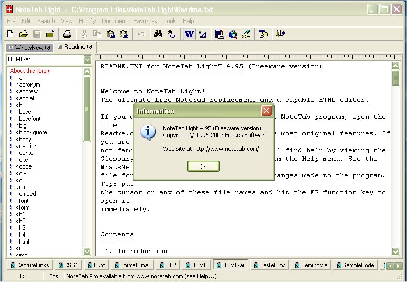Click the copy icon in the toolbar
Image resolution: width=407 pixels, height=282 pixels.
point(97,34)
